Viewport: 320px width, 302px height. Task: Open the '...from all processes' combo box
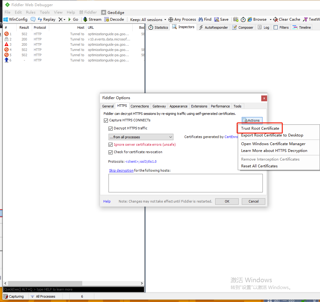[141, 137]
